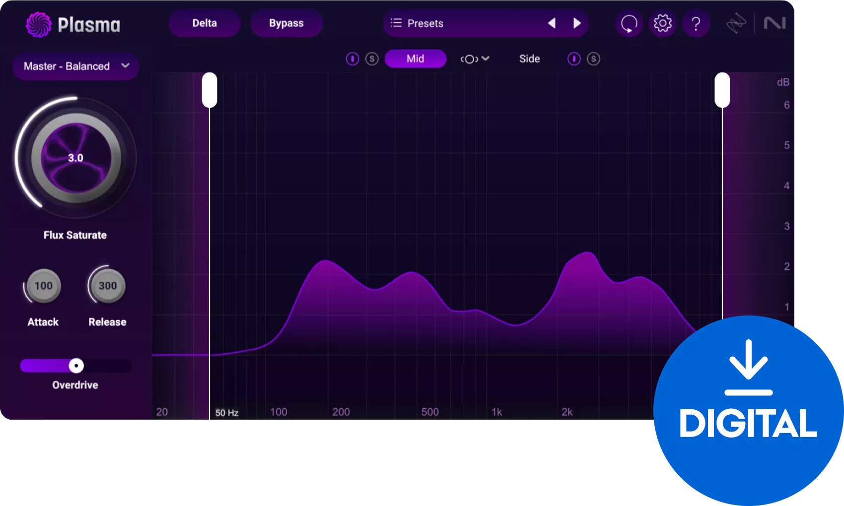Click the next preset arrow
The height and width of the screenshot is (506, 844).
577,23
